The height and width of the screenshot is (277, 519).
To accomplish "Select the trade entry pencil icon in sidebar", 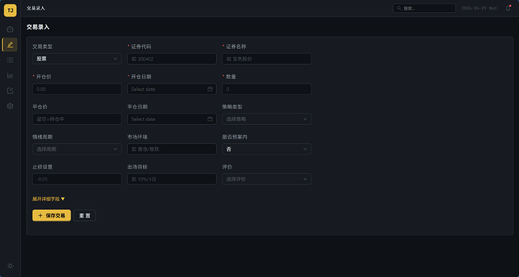I will click(x=10, y=44).
